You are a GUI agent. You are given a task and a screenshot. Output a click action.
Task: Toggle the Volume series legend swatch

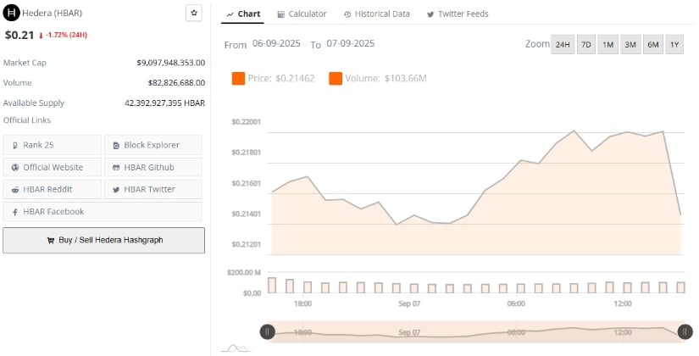(x=336, y=79)
